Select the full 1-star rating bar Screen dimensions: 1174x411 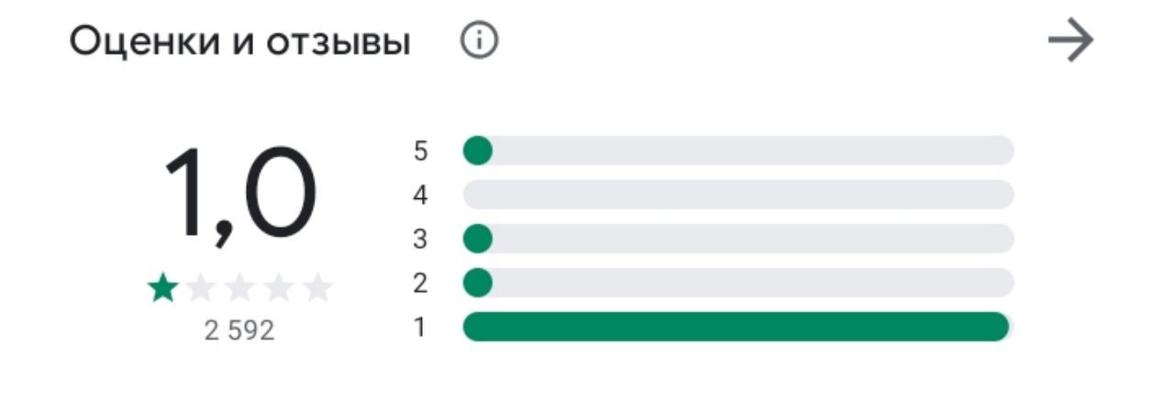738,327
